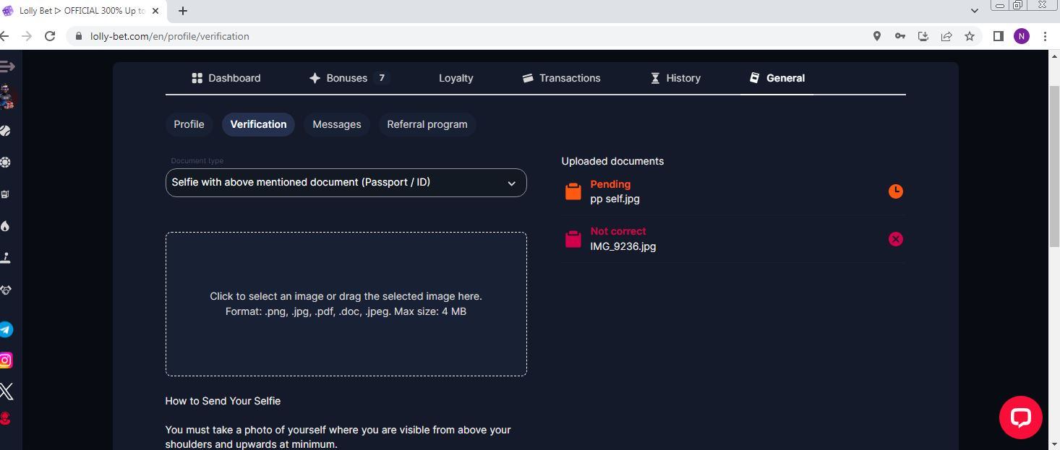1060x450 pixels.
Task: Open the Messages section
Action: 336,124
